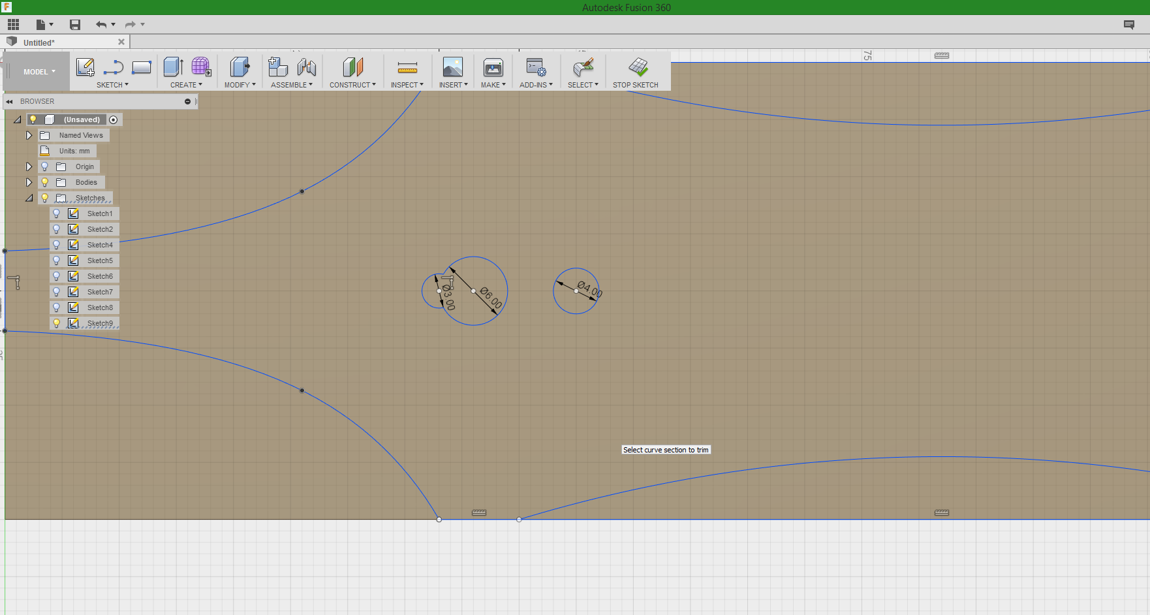Select the Rectangle sketch tool icon
Image resolution: width=1150 pixels, height=615 pixels.
tap(142, 67)
